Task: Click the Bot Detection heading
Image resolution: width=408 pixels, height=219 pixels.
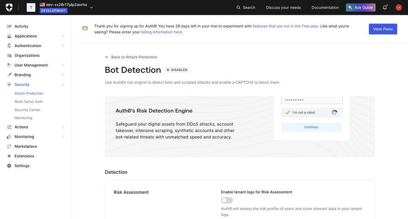Action: (133, 70)
